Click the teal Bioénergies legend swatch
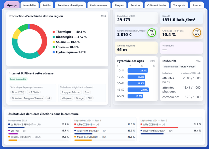 (x=54, y=37)
